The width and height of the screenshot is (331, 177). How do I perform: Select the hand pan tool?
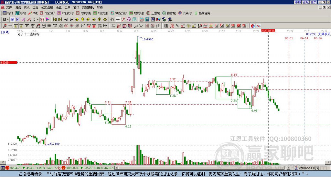(x=112, y=20)
